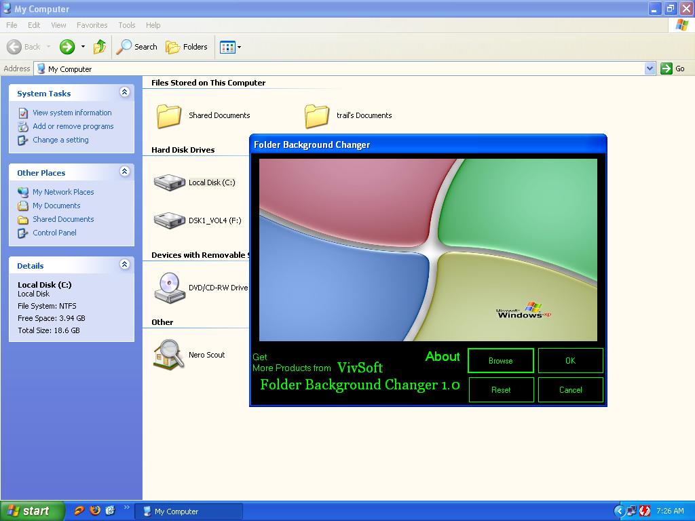The width and height of the screenshot is (695, 521).
Task: Toggle the Folders pane toolbar button
Action: pos(186,47)
